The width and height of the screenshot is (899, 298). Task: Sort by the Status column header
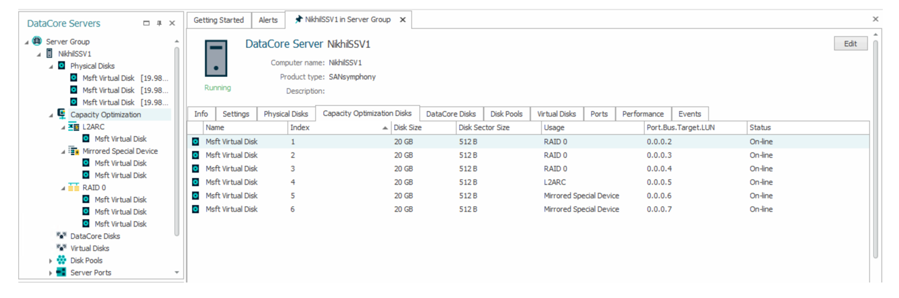pyautogui.click(x=807, y=127)
